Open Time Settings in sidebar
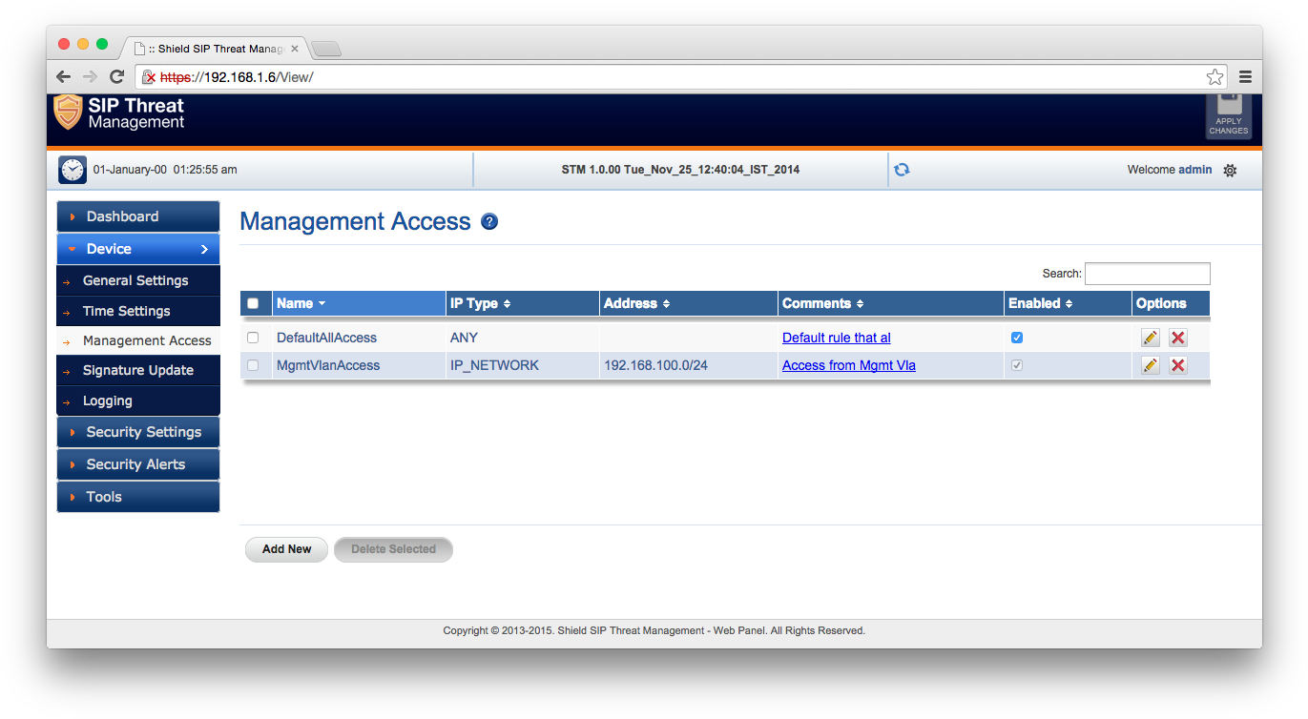Image resolution: width=1308 pixels, height=719 pixels. click(x=126, y=311)
